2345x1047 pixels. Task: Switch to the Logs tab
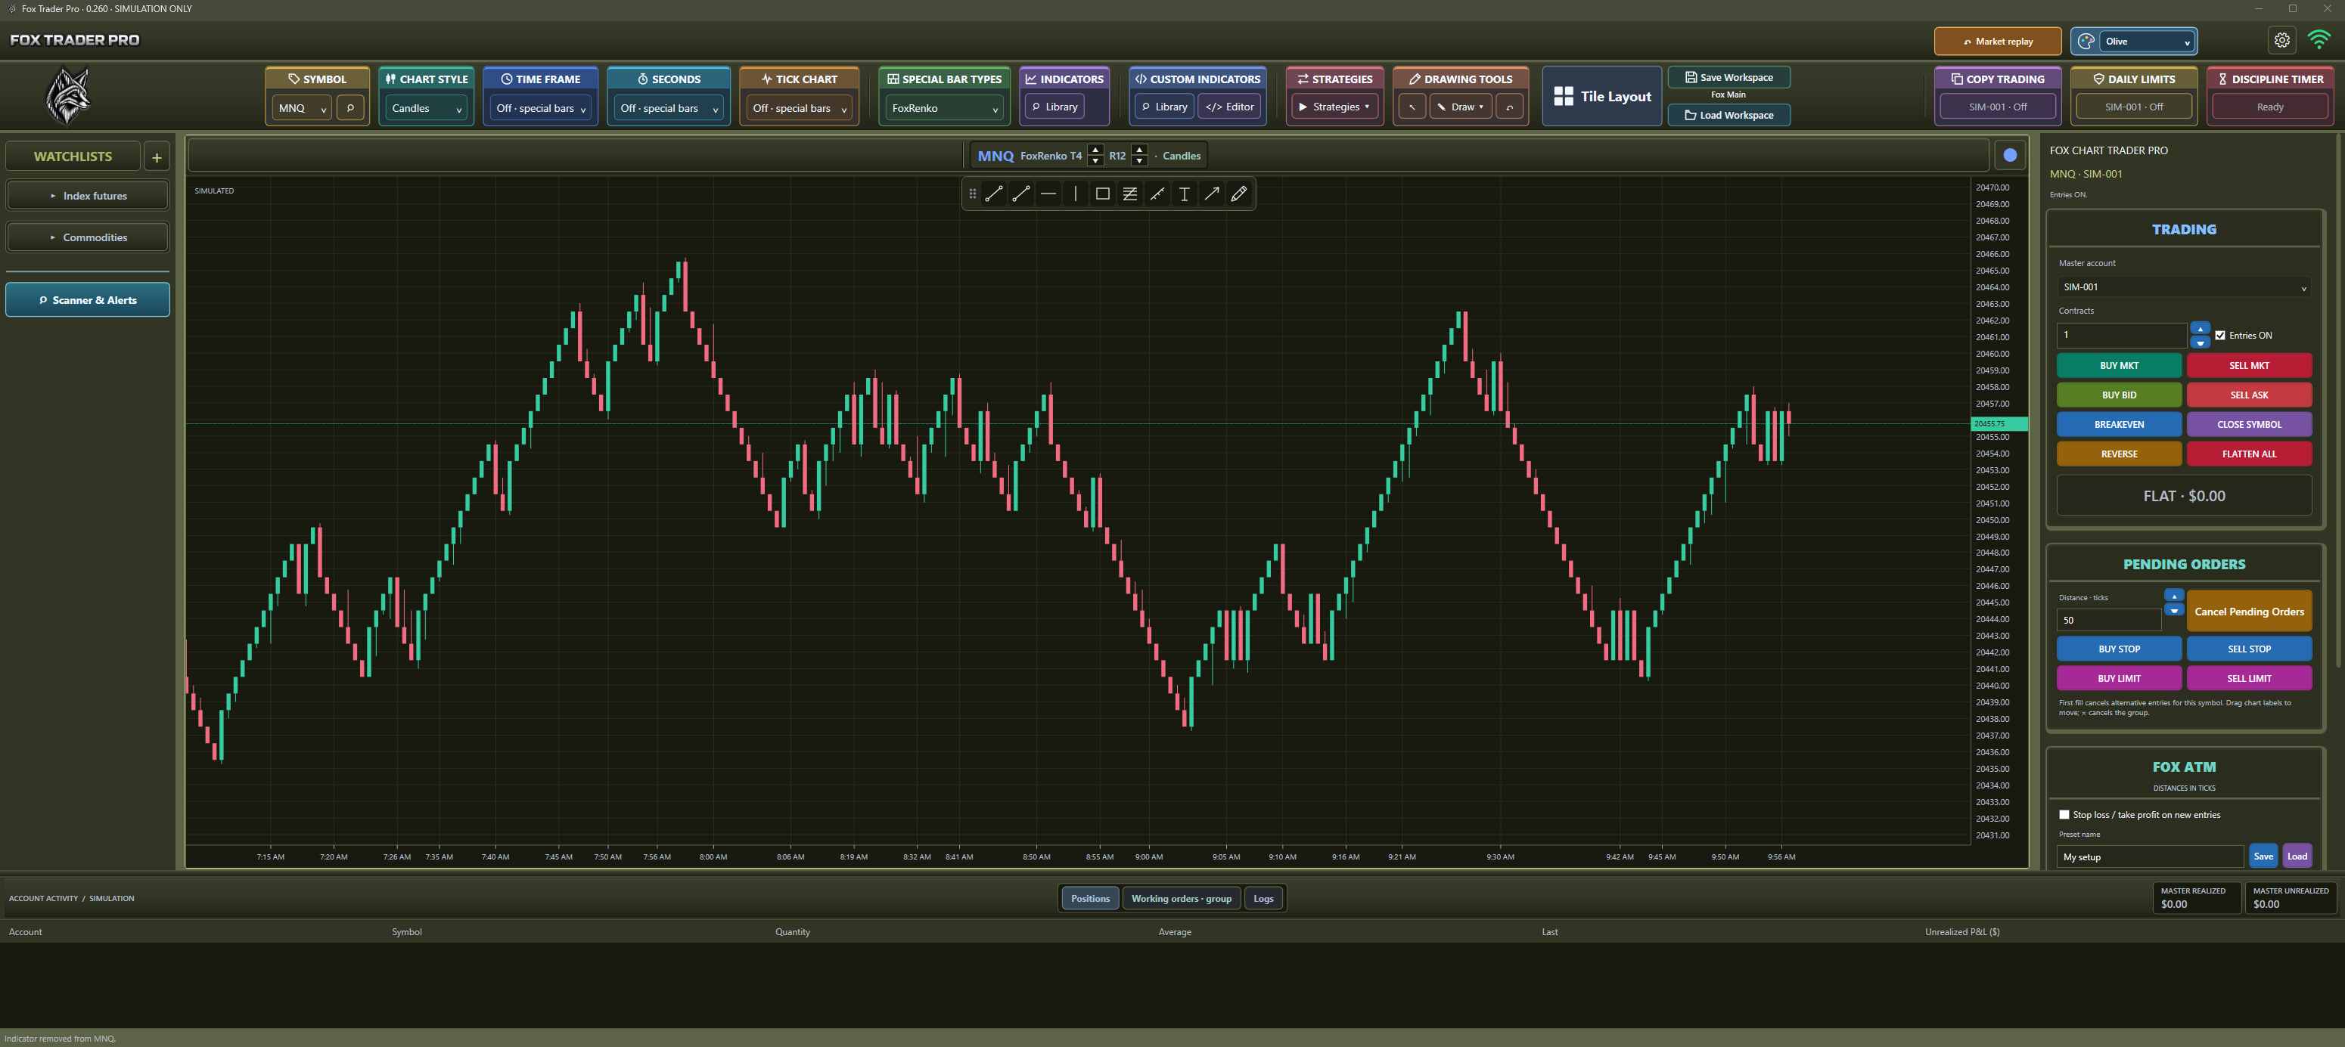[1263, 899]
